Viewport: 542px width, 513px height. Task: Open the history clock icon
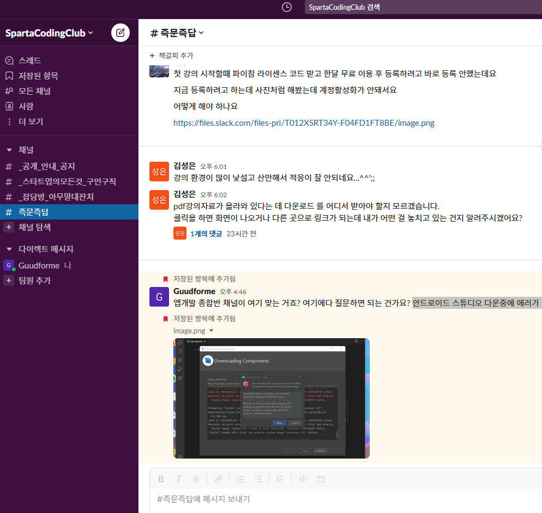click(287, 7)
